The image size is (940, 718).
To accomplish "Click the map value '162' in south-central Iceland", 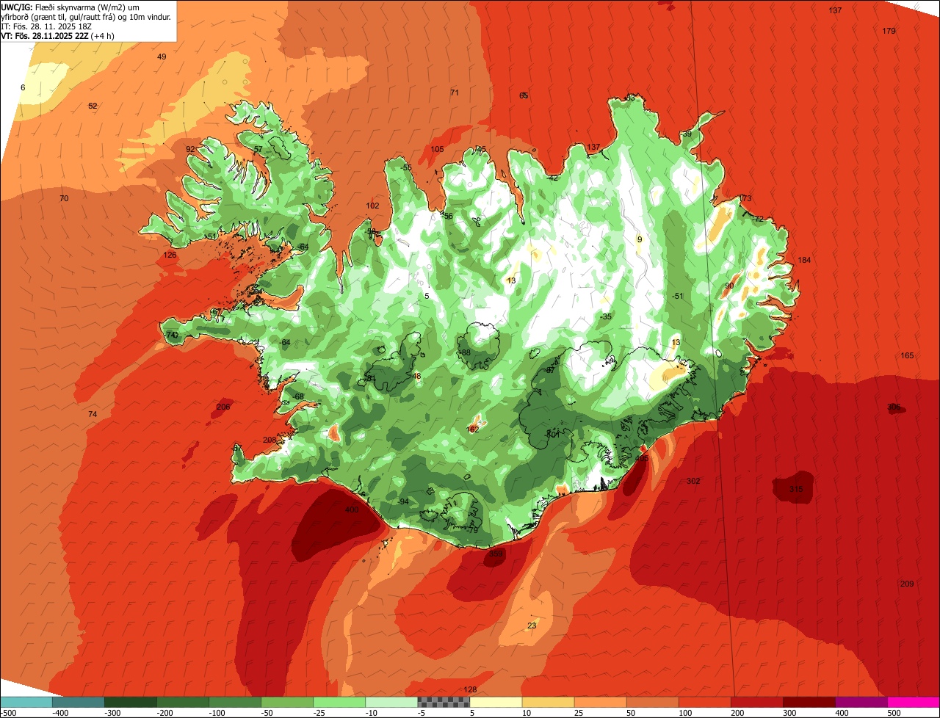I will click(x=473, y=429).
